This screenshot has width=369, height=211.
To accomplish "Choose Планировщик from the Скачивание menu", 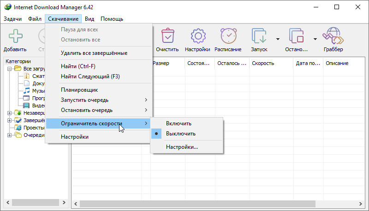I will 79,90.
